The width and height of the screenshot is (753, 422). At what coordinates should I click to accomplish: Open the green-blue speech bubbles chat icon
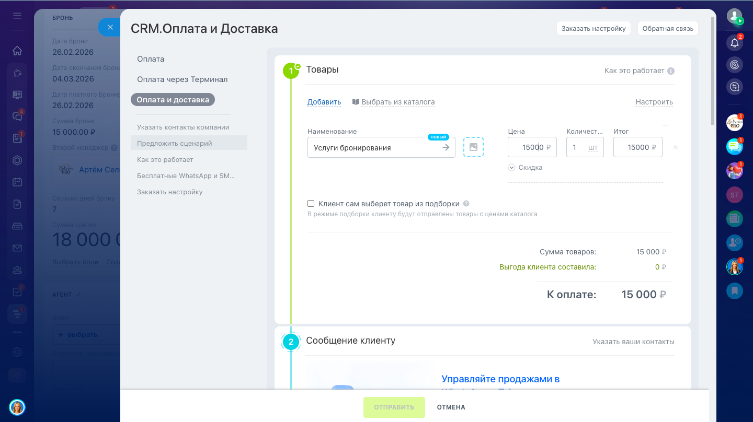tap(735, 147)
